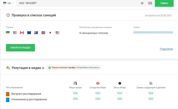Click the Ukraine flag in sanctions countries
178x109 pixels.
pos(8,33)
